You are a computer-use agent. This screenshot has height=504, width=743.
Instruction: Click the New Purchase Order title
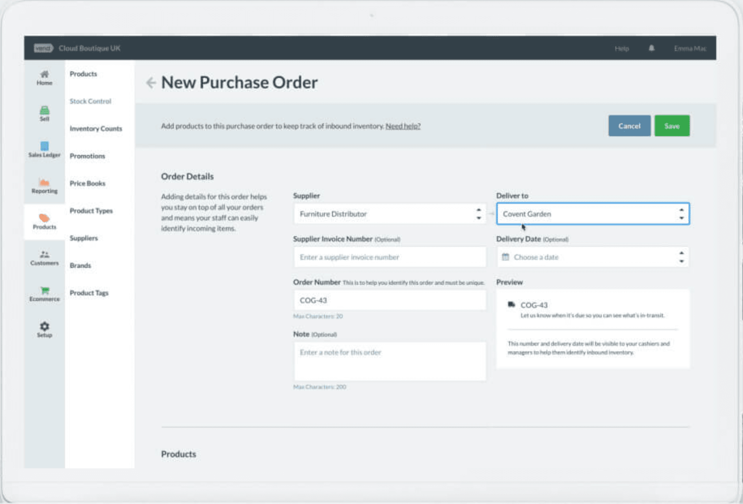click(x=240, y=82)
